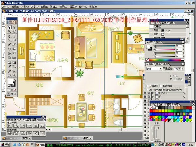Select the black arrow Selection tool

point(9,27)
